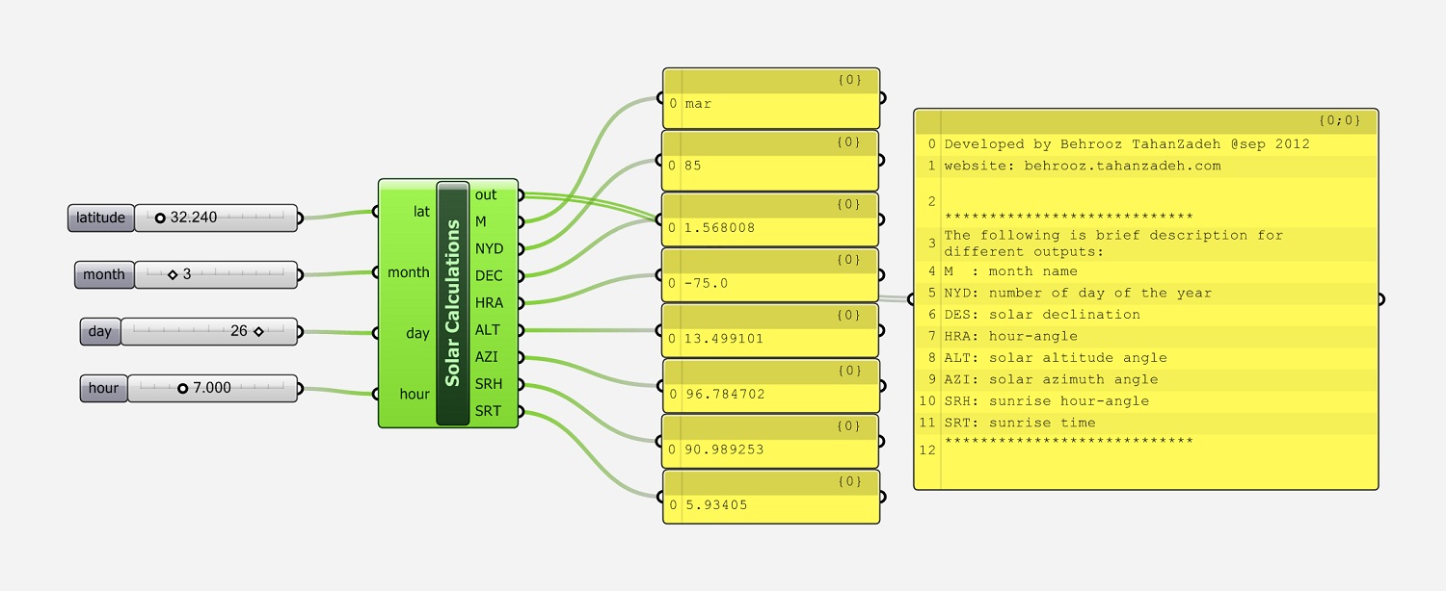Select the panel showing value 85
This screenshot has width=1446, height=591.
771,166
